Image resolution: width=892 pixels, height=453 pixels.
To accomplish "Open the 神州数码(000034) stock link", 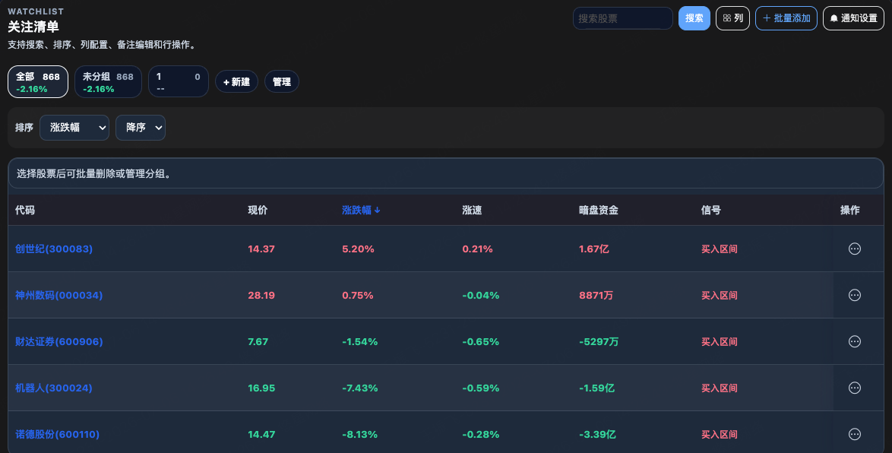I will click(59, 296).
